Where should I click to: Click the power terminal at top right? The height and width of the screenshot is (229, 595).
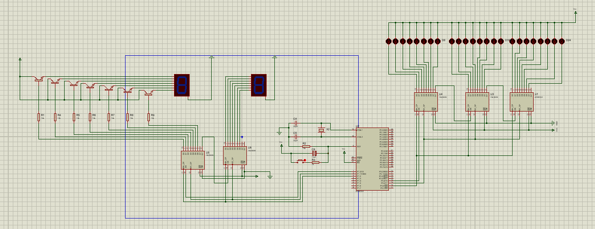click(x=576, y=12)
